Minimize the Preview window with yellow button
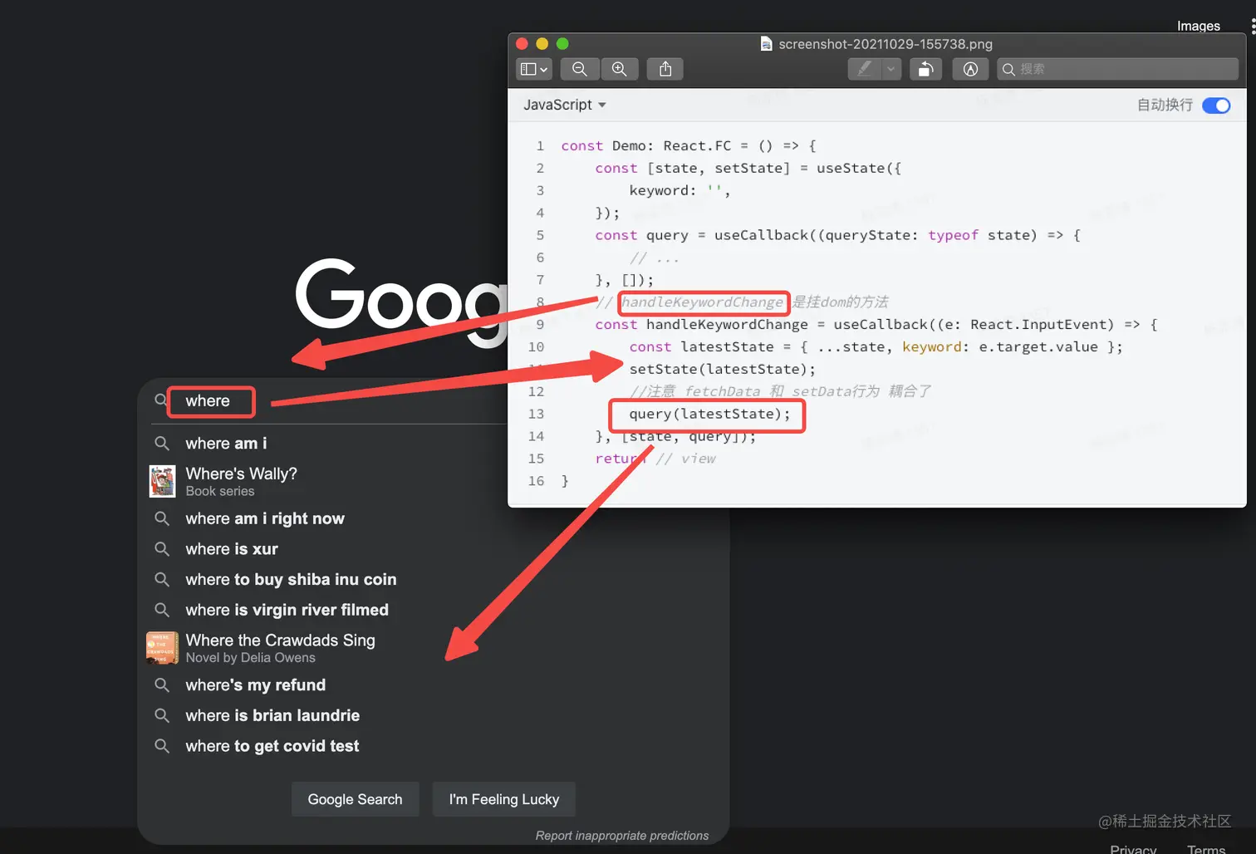This screenshot has width=1256, height=854. point(542,44)
